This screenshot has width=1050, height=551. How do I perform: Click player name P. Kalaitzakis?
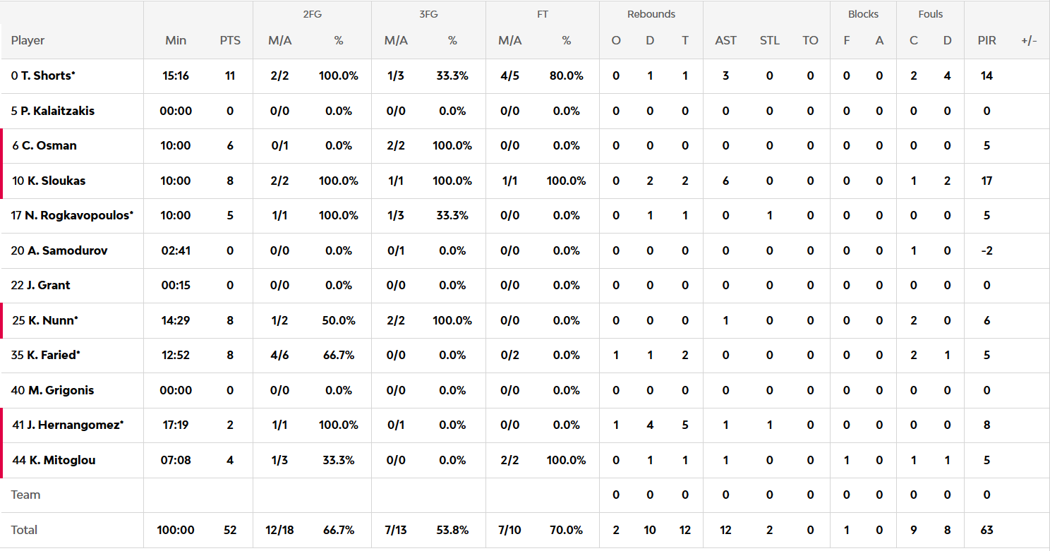pyautogui.click(x=56, y=111)
